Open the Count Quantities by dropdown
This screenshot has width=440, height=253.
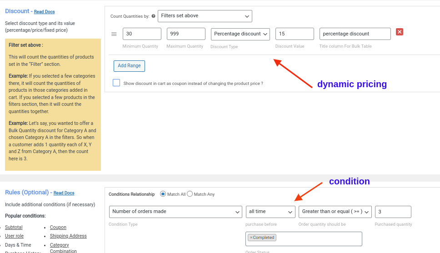205,16
